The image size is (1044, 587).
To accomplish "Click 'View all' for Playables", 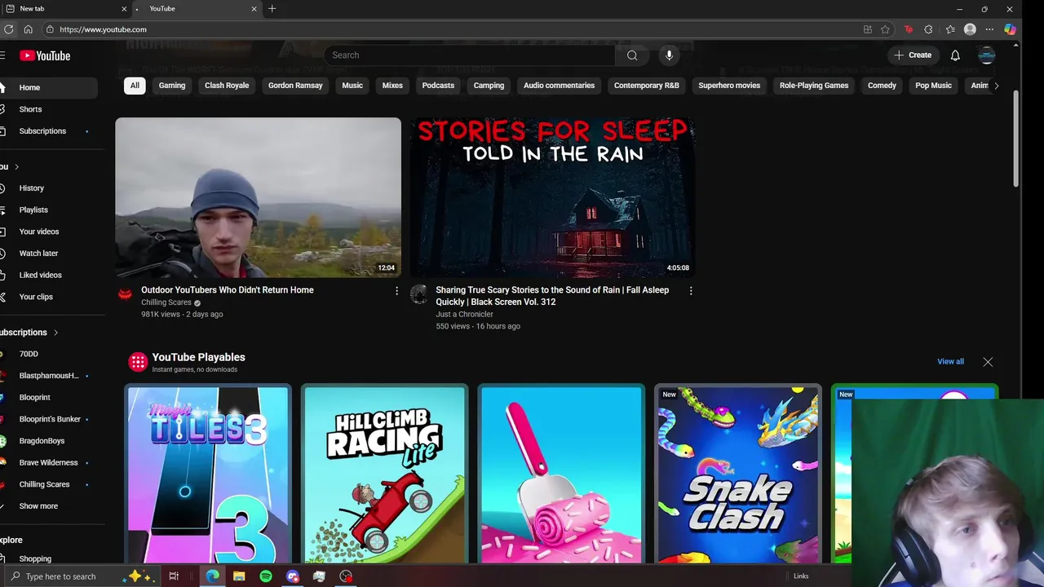I will coord(950,362).
